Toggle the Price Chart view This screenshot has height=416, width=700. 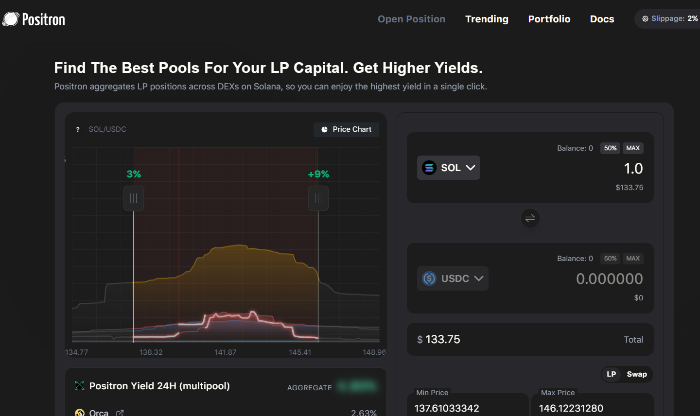pos(346,129)
